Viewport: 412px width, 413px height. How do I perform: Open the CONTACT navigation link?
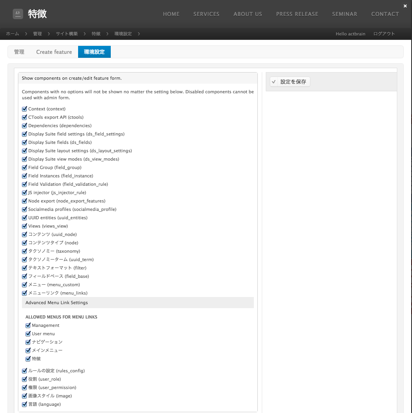[x=385, y=14]
